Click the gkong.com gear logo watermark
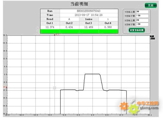Screen dimensions: 163x118 coord(139,107)
